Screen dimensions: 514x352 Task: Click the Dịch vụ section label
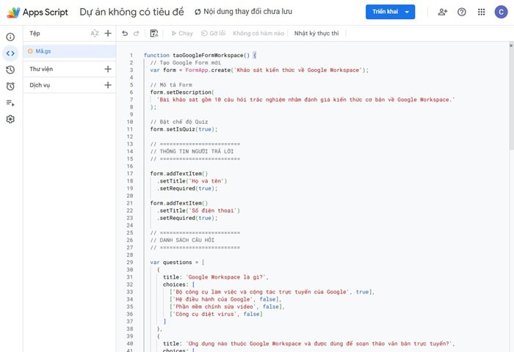point(40,85)
